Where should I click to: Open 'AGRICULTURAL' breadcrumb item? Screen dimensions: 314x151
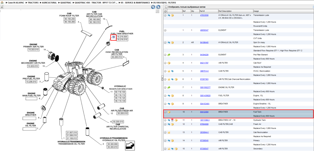50,3
